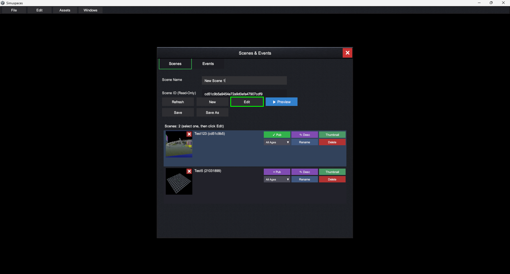This screenshot has height=274, width=510.
Task: Delete the Test5 scene
Action: pyautogui.click(x=332, y=179)
